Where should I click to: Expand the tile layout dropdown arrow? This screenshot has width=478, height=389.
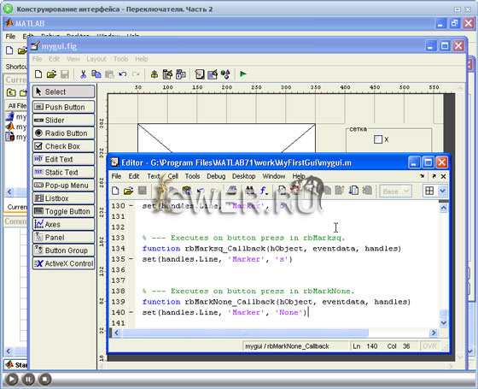tap(442, 191)
